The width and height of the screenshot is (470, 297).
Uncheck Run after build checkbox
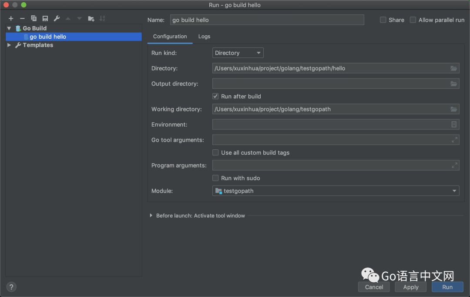[x=215, y=96]
